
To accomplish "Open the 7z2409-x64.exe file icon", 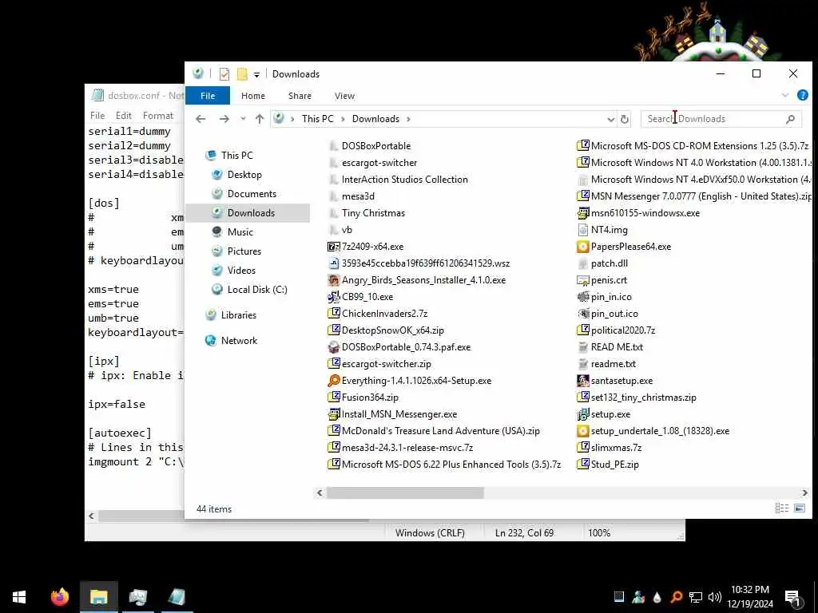I will pos(333,247).
